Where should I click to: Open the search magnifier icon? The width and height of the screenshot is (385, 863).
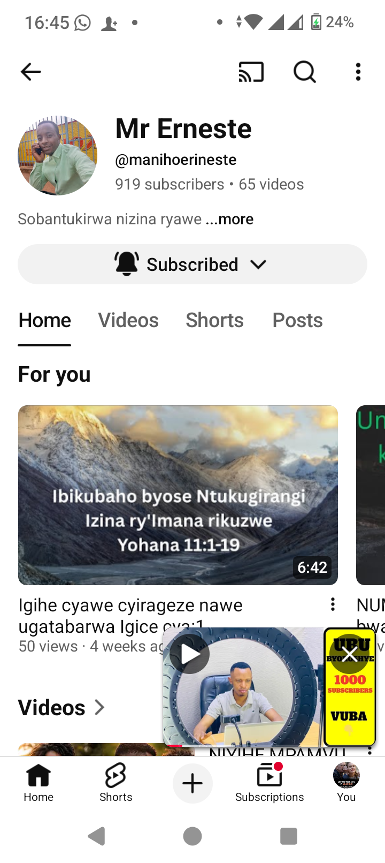(x=305, y=72)
